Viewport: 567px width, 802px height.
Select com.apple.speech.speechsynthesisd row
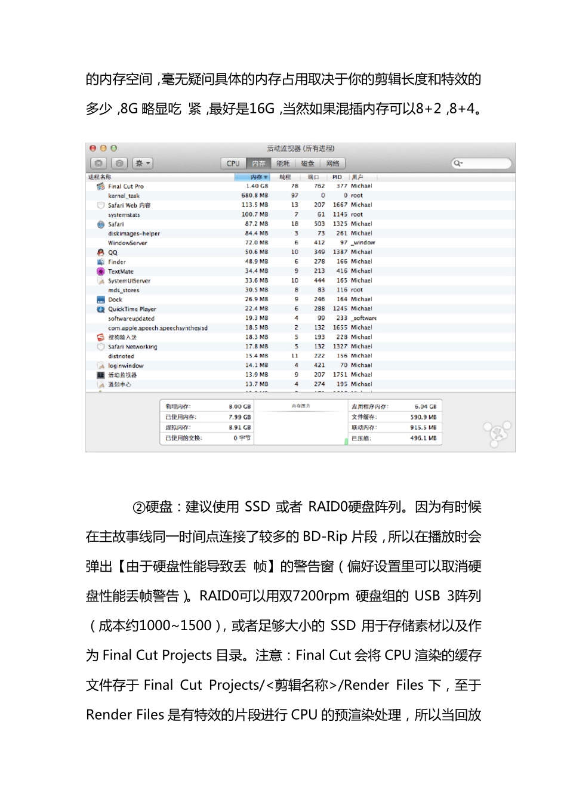coord(300,328)
